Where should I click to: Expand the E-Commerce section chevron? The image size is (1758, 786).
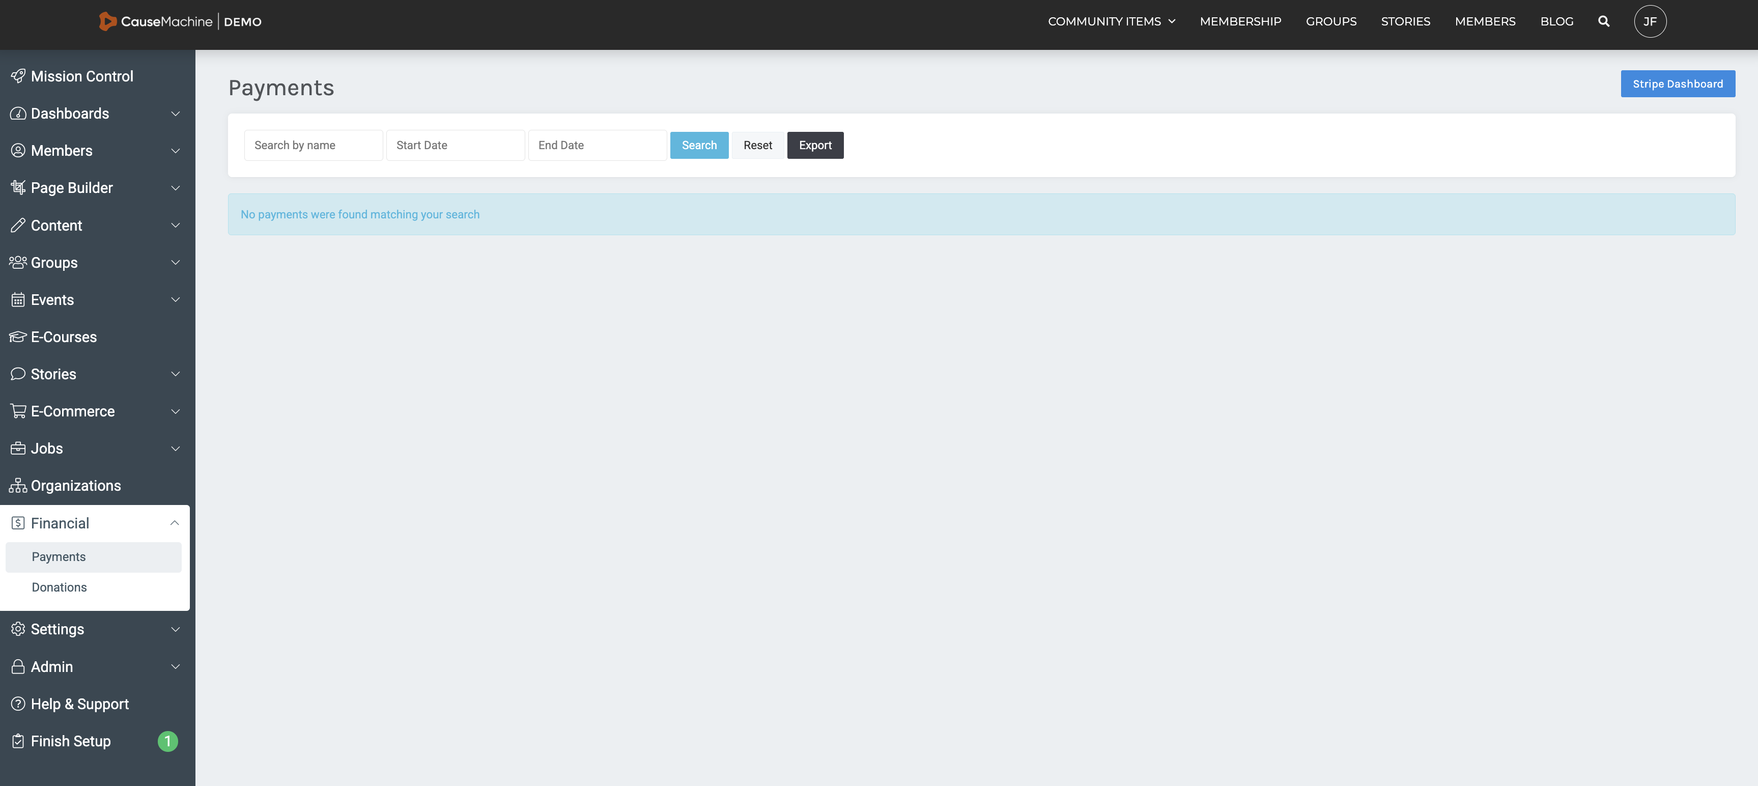176,411
